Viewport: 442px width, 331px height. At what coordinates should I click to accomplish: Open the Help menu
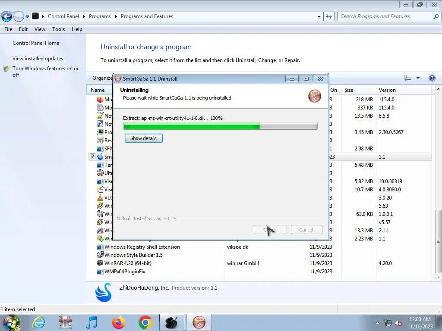[x=77, y=29]
